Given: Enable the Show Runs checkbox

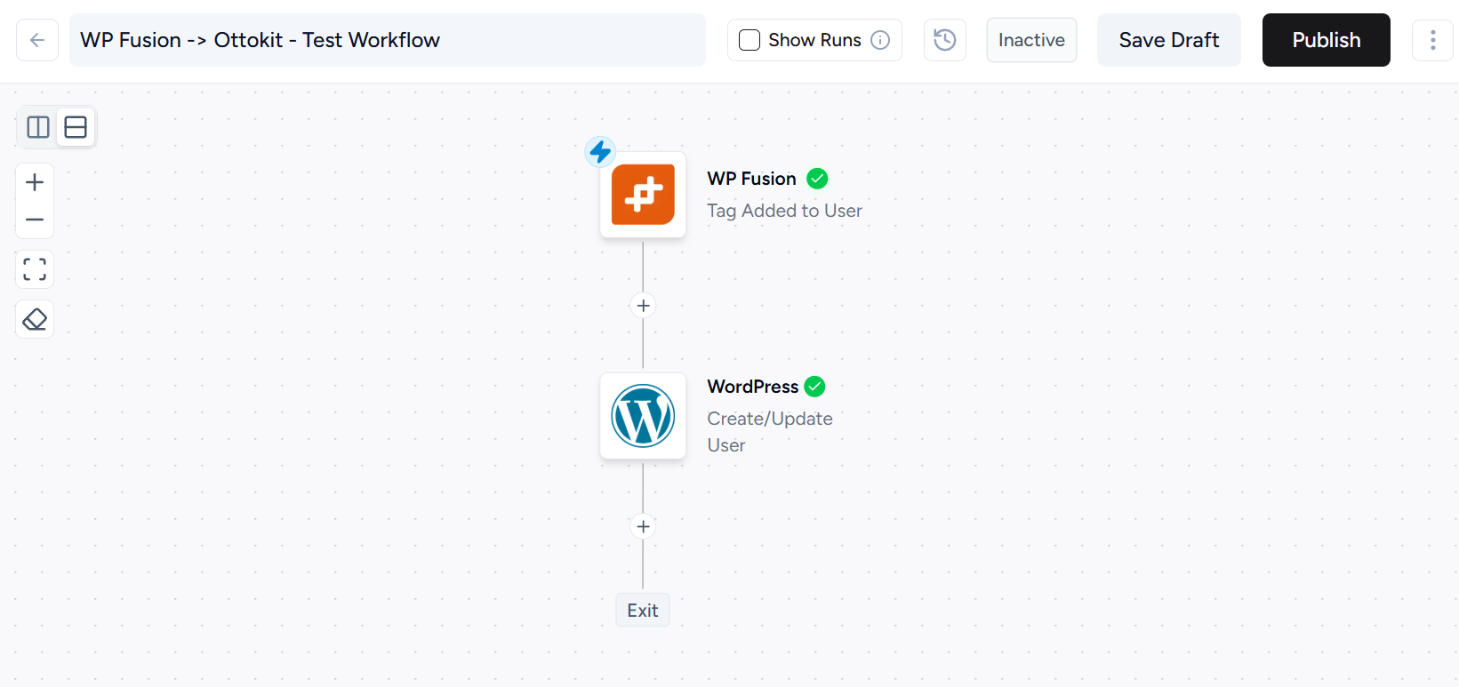Looking at the screenshot, I should coord(750,40).
